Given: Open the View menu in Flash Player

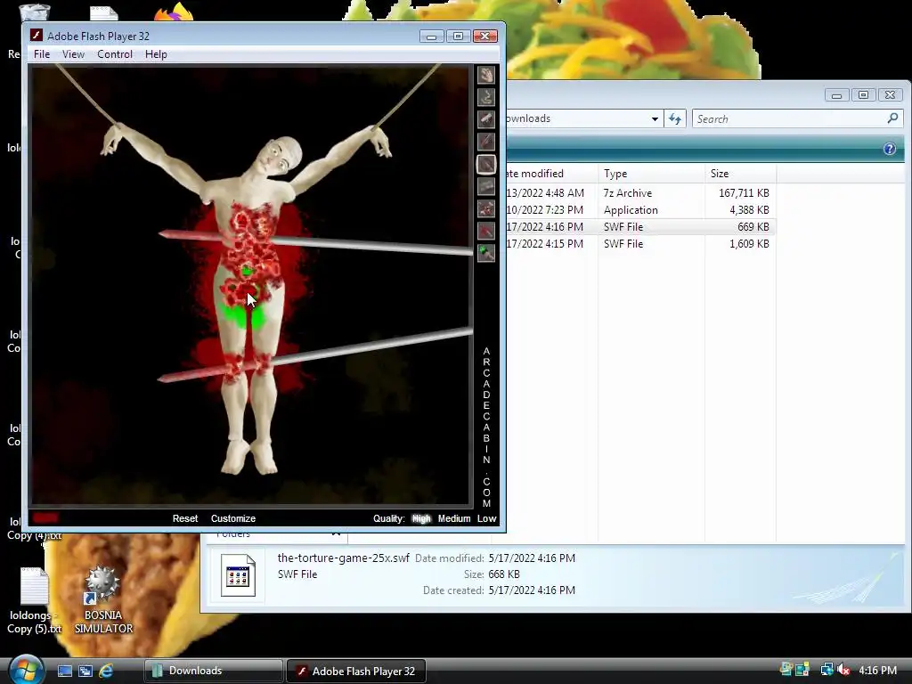Looking at the screenshot, I should click(73, 54).
